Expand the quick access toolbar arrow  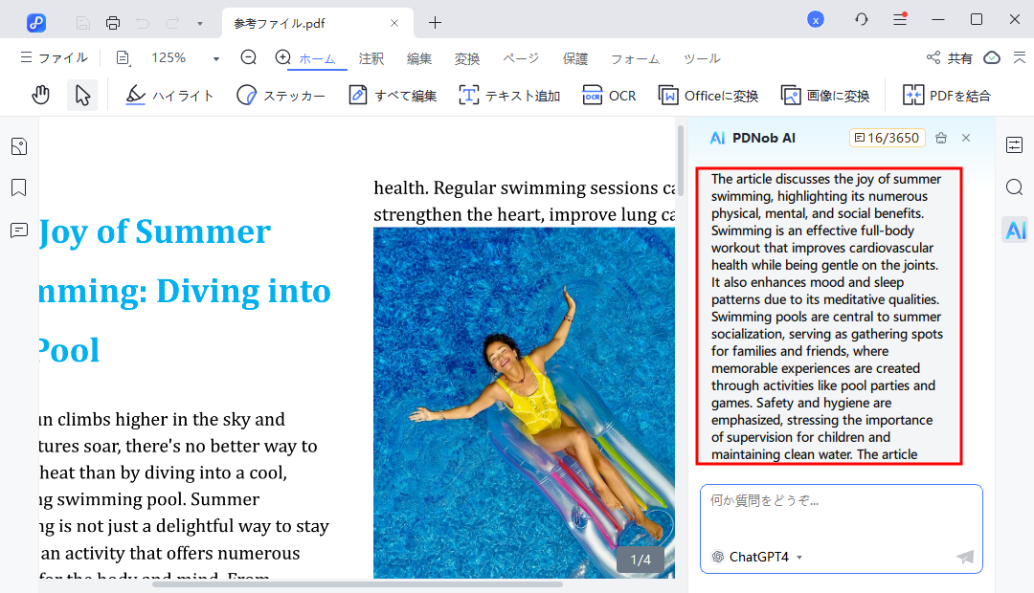tap(199, 22)
